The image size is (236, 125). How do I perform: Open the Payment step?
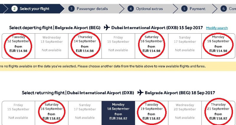click(x=197, y=9)
